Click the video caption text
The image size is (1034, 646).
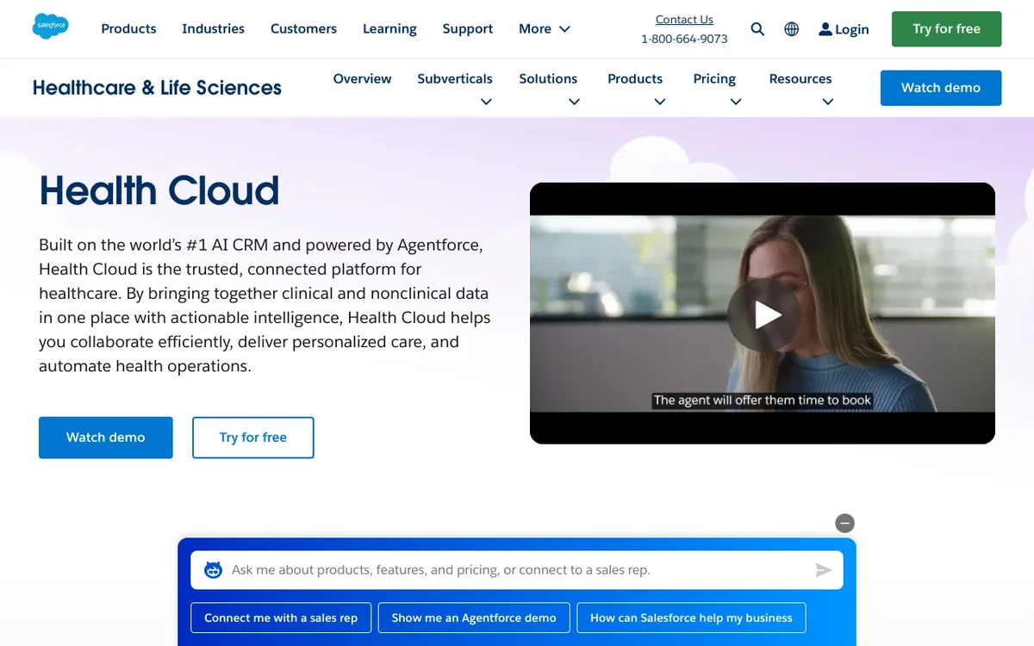point(763,400)
